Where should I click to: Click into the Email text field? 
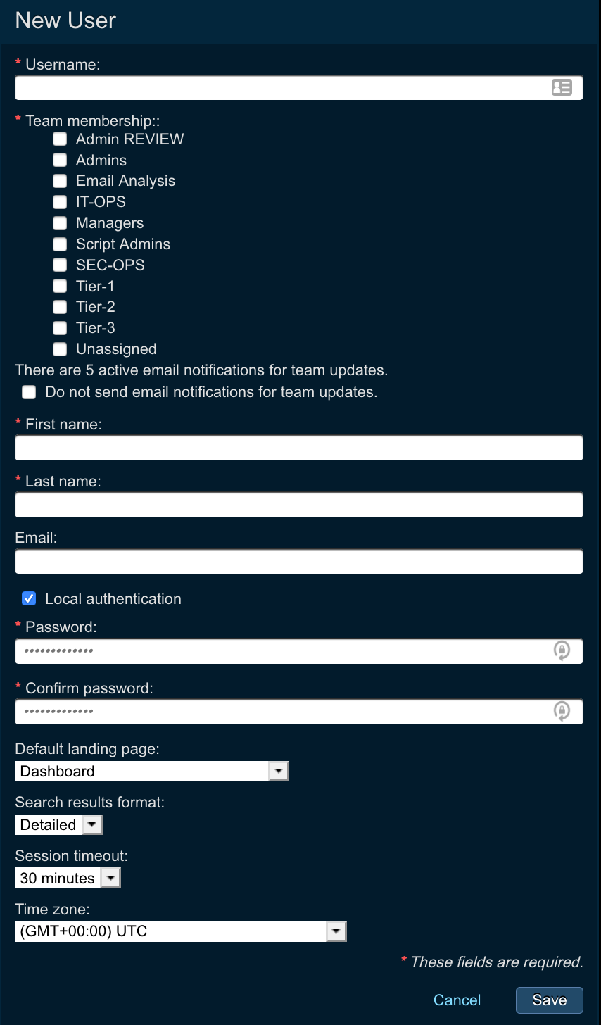coord(299,562)
